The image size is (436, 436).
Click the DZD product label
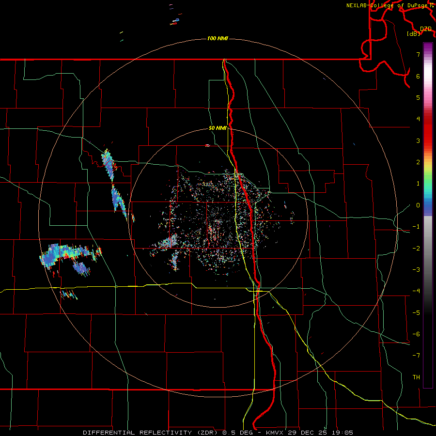pyautogui.click(x=425, y=29)
